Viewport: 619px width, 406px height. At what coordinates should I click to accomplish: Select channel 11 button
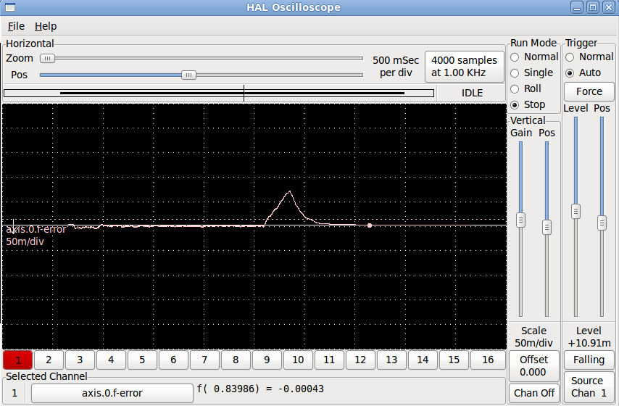click(x=329, y=360)
